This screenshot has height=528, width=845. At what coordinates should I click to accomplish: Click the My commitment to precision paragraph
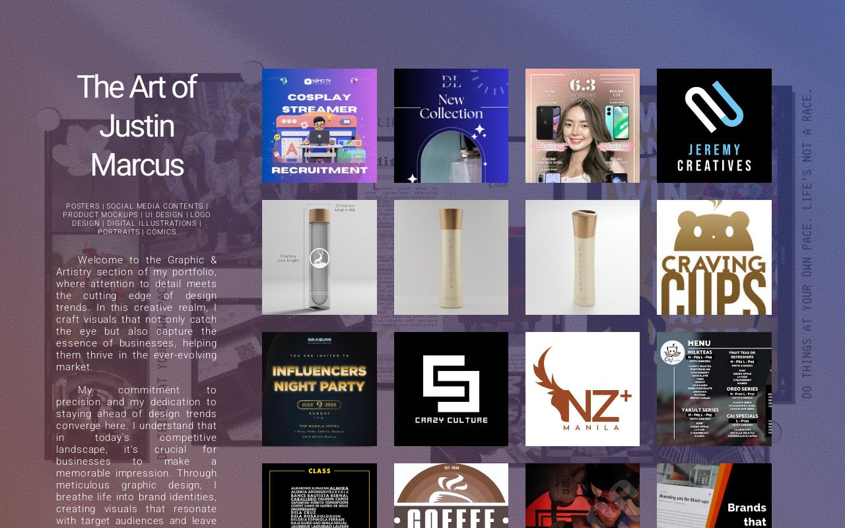pos(137,455)
